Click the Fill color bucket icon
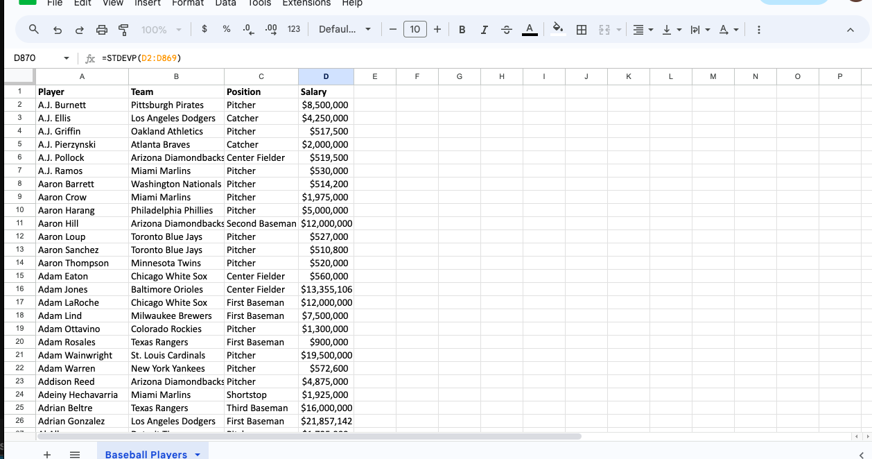This screenshot has height=459, width=872. click(557, 29)
